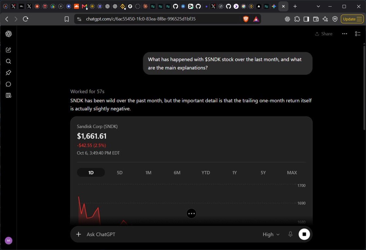Switch to the Gmail tab
This screenshot has height=250, width=366.
point(84,6)
